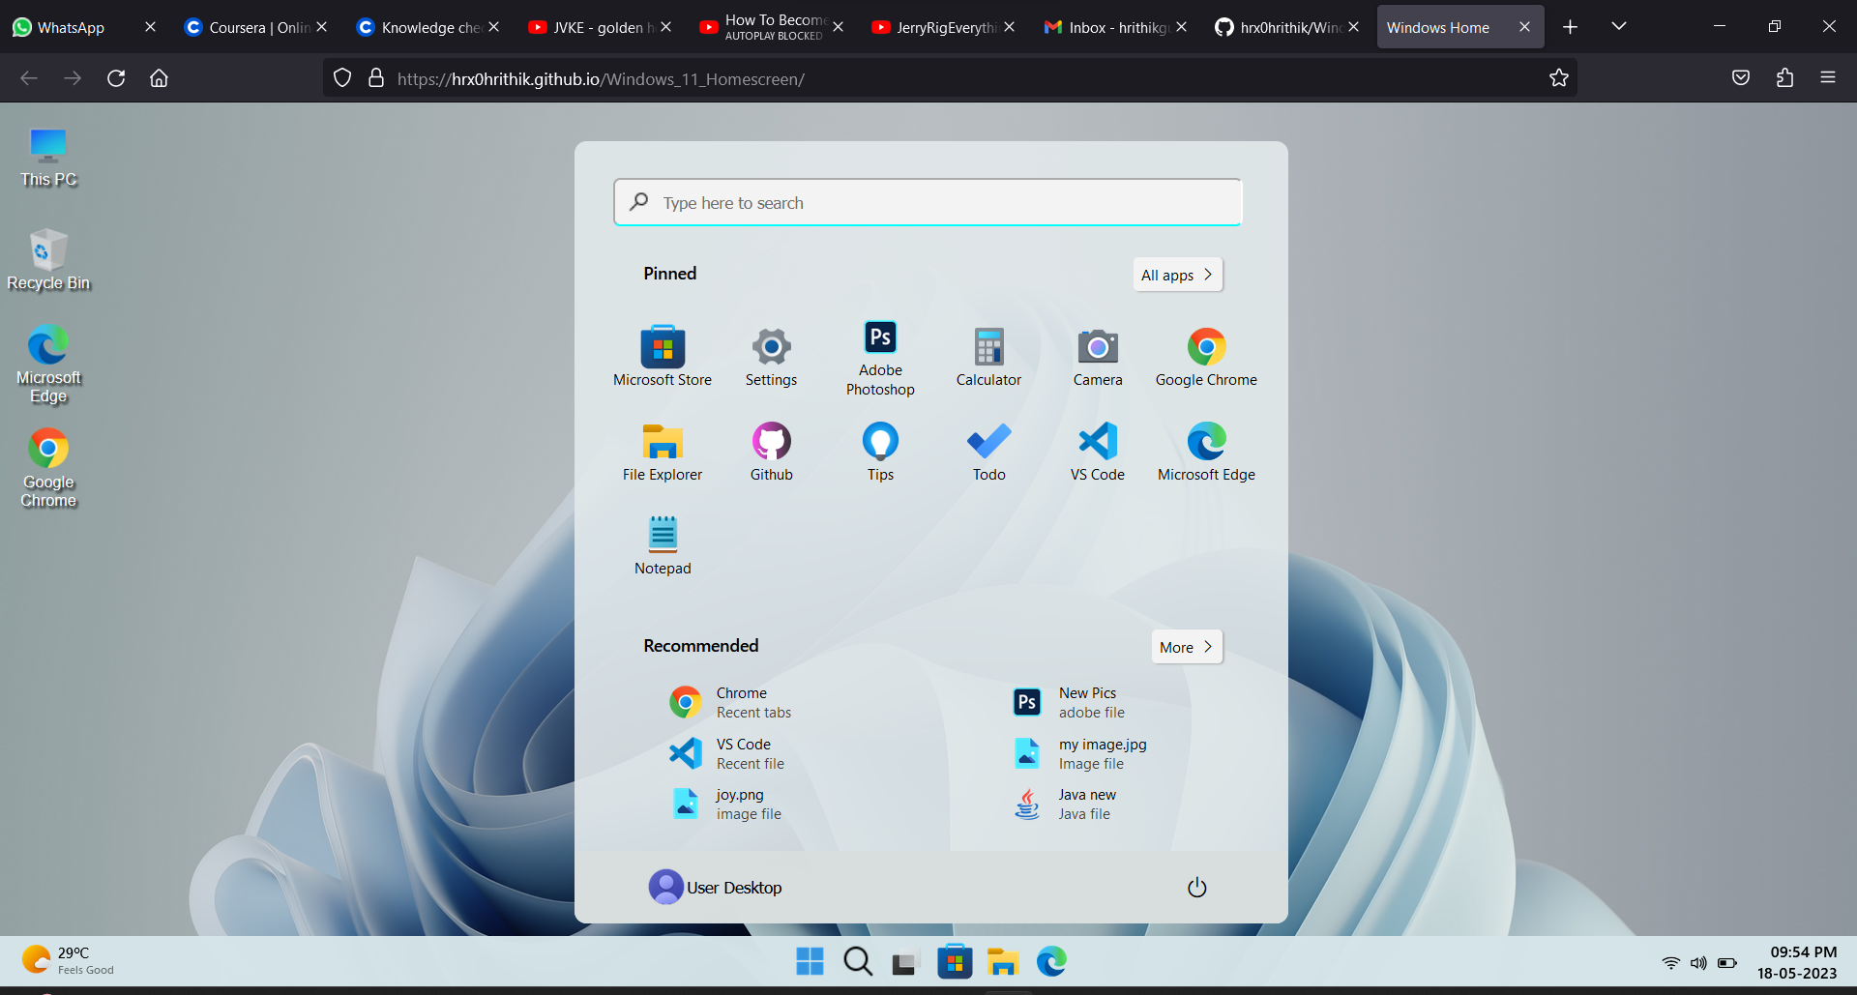Open the clock showing 09:54 PM
This screenshot has width=1857, height=995.
1797,962
